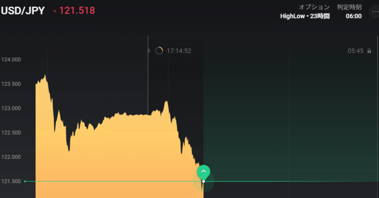Click the 122.000 price axis label
This screenshot has height=198, width=379.
(x=11, y=157)
